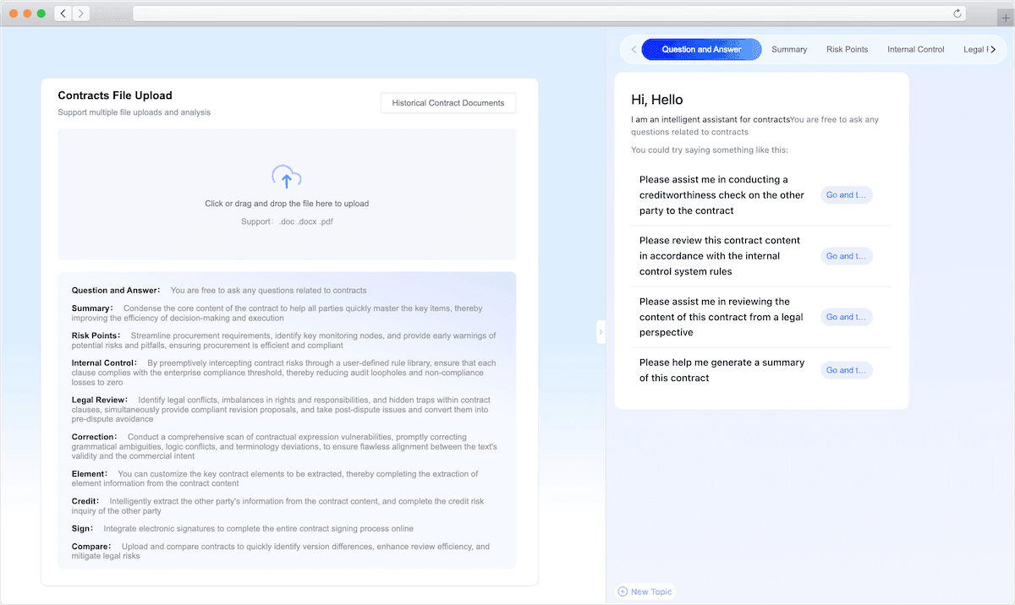
Task: Open the Risk Points tab
Action: point(847,49)
